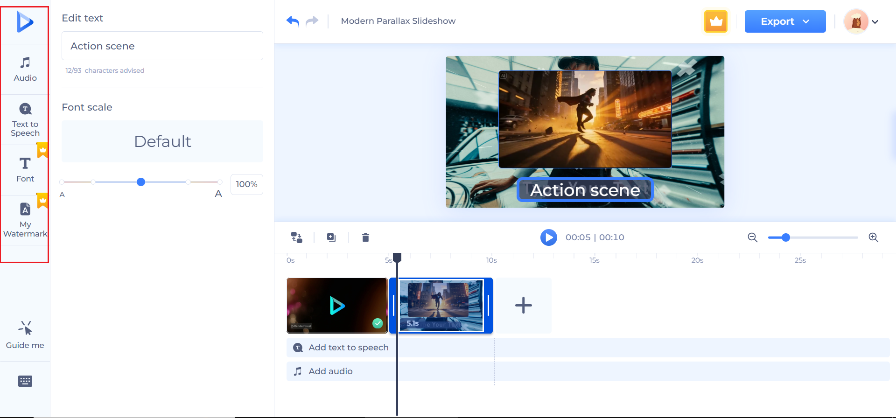Viewport: 896px width, 418px height.
Task: Open the Text to Speech panel
Action: pyautogui.click(x=25, y=120)
